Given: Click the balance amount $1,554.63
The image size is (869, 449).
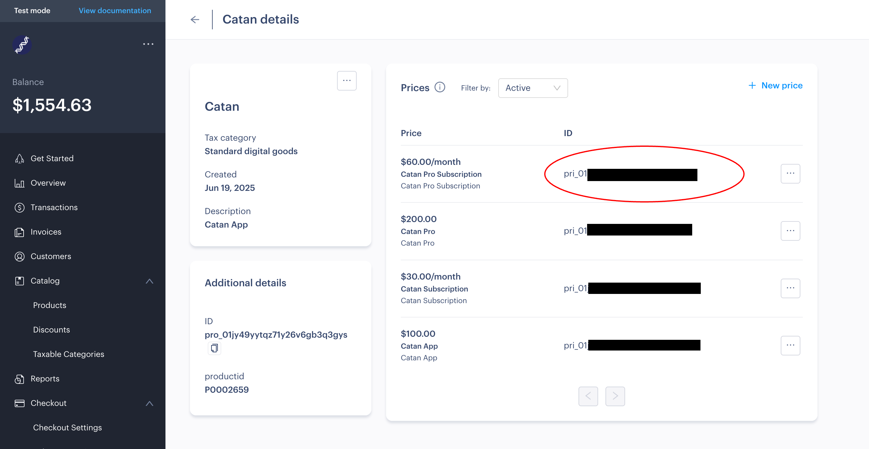Looking at the screenshot, I should 52,105.
